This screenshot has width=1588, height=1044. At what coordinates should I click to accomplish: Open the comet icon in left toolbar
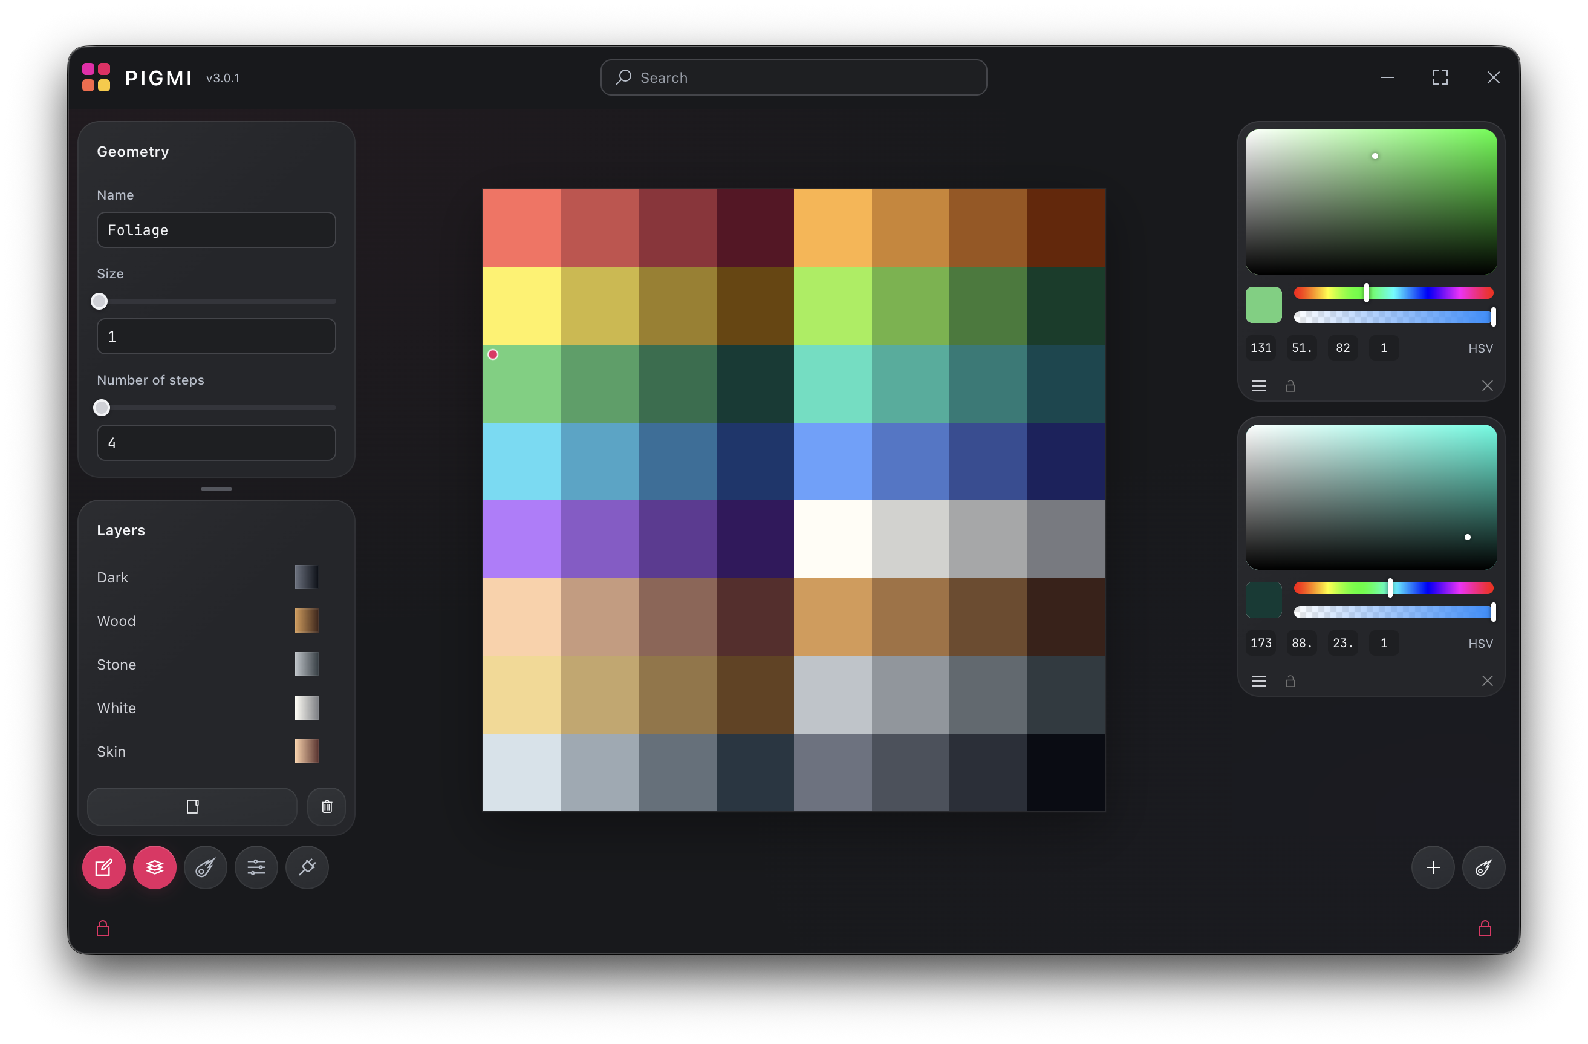coord(205,867)
